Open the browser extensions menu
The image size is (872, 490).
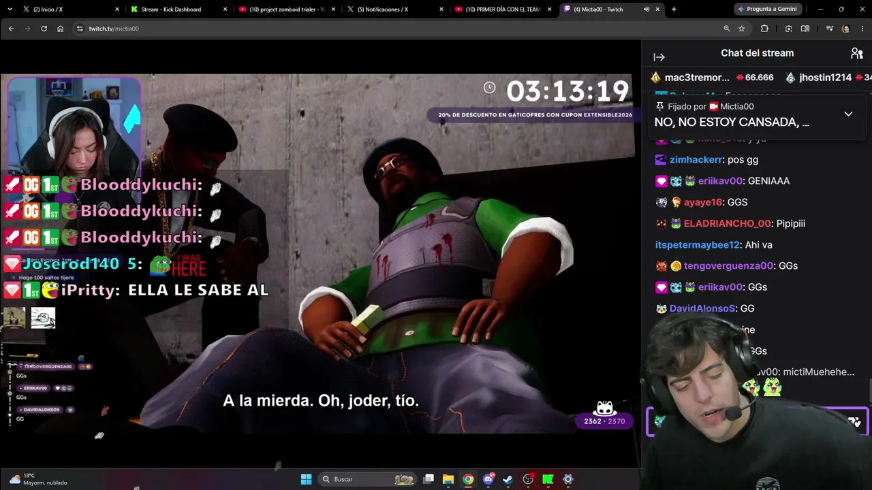(x=764, y=29)
